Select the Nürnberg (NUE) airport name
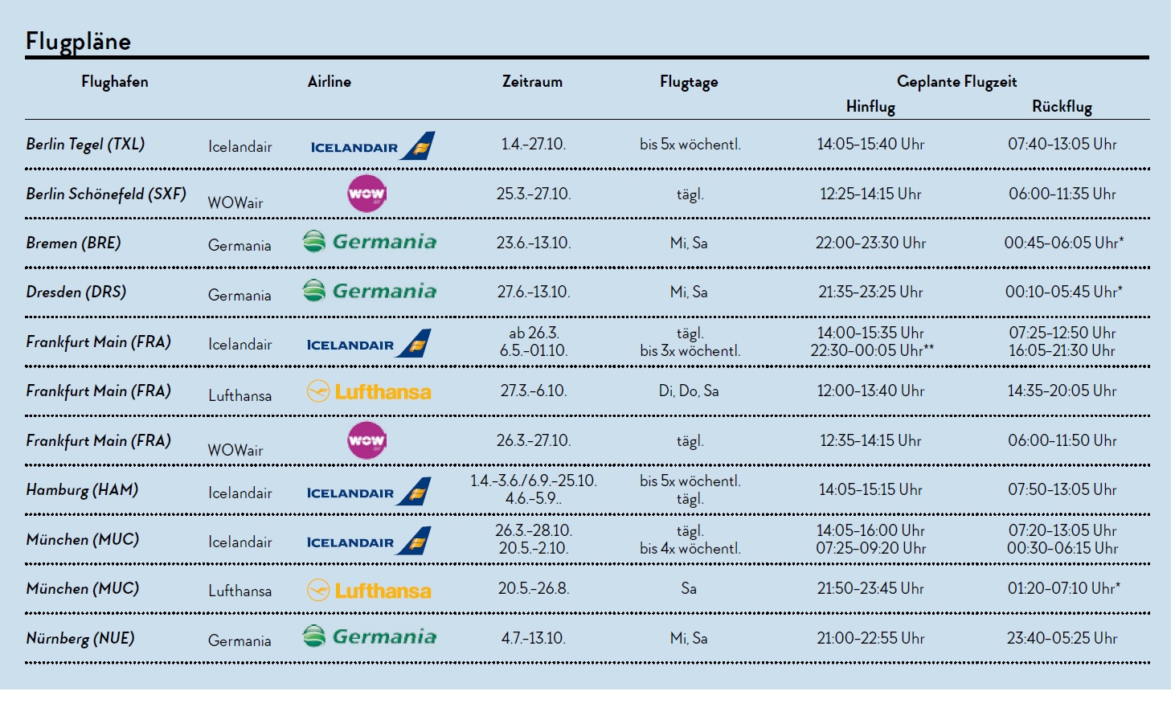Image resolution: width=1175 pixels, height=728 pixels. [x=80, y=639]
